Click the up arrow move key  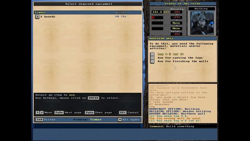pyautogui.click(x=37, y=112)
